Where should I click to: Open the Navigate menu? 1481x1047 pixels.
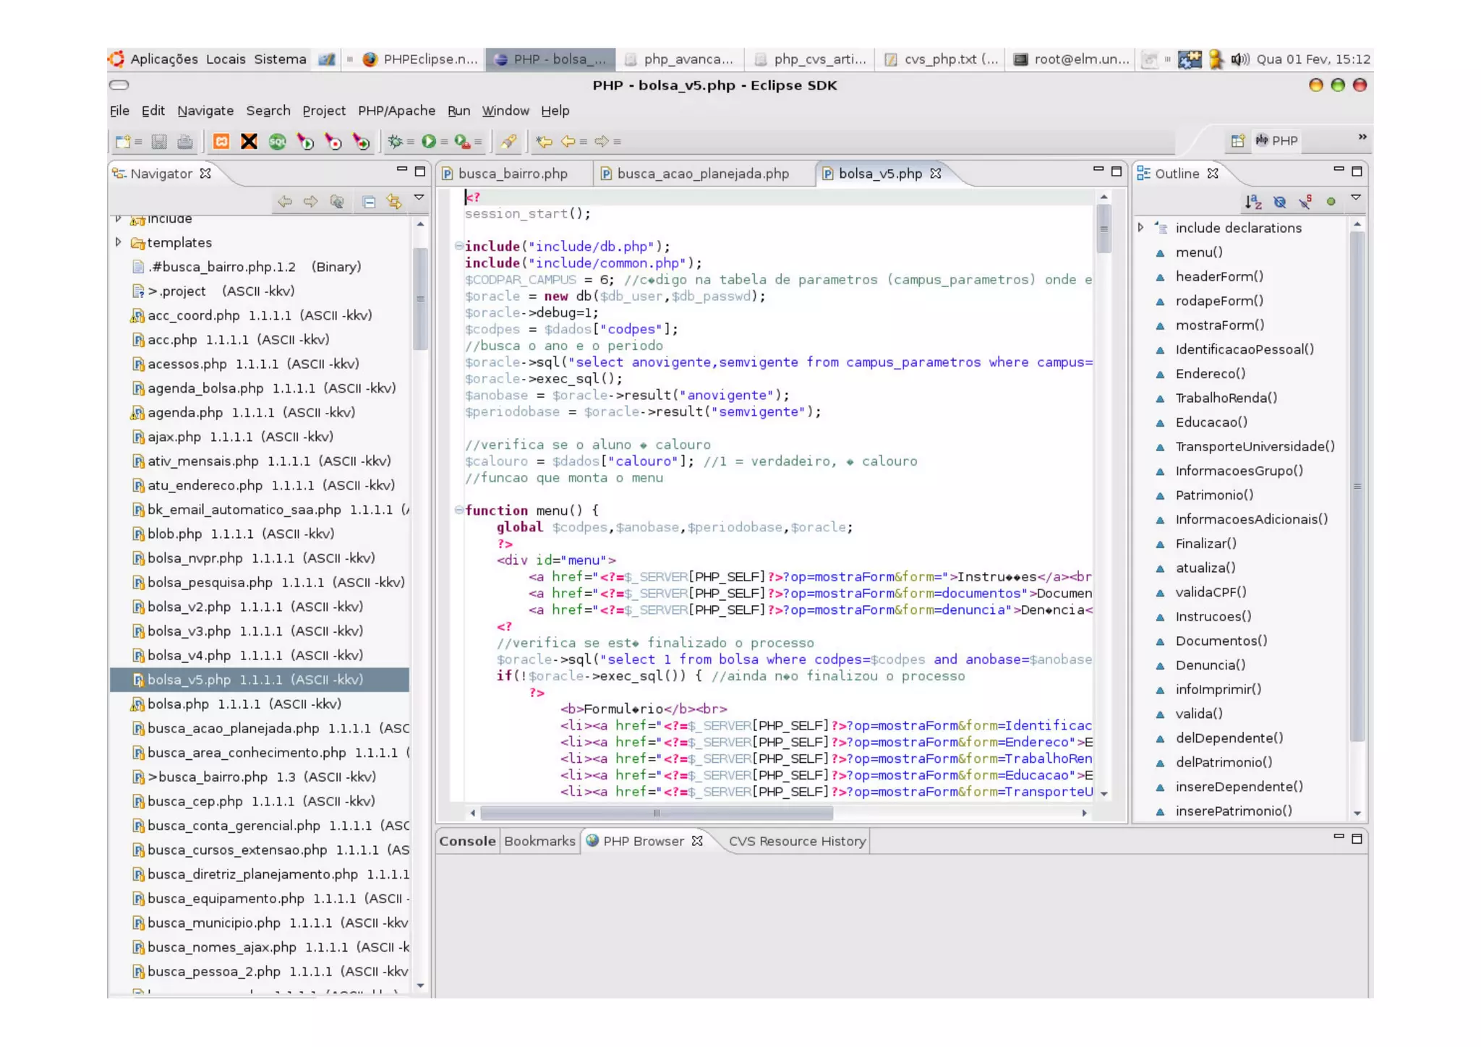(x=205, y=111)
